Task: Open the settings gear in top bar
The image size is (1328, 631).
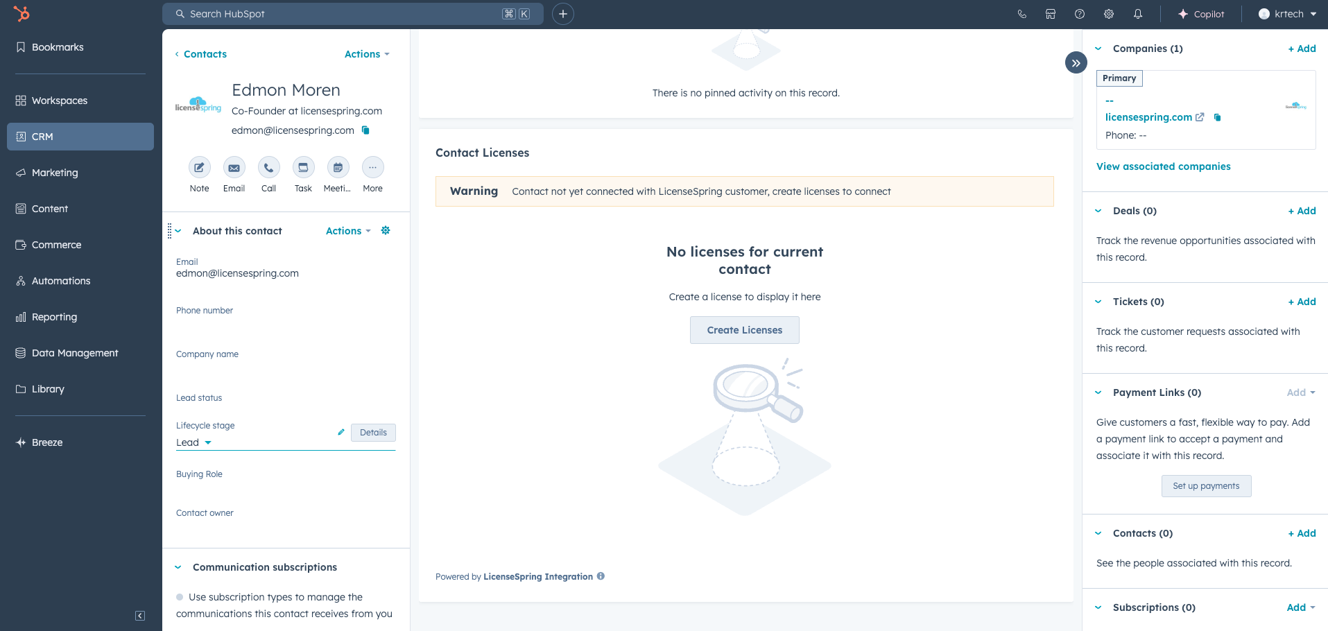Action: pyautogui.click(x=1109, y=14)
